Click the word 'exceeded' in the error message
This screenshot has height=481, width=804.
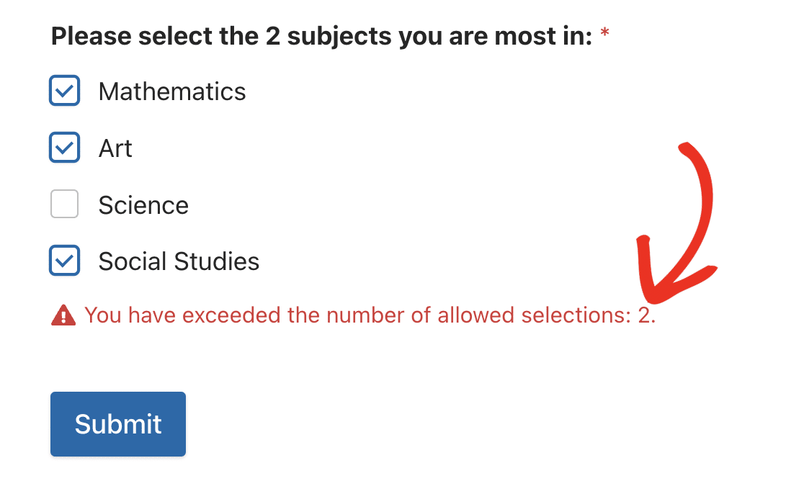232,315
